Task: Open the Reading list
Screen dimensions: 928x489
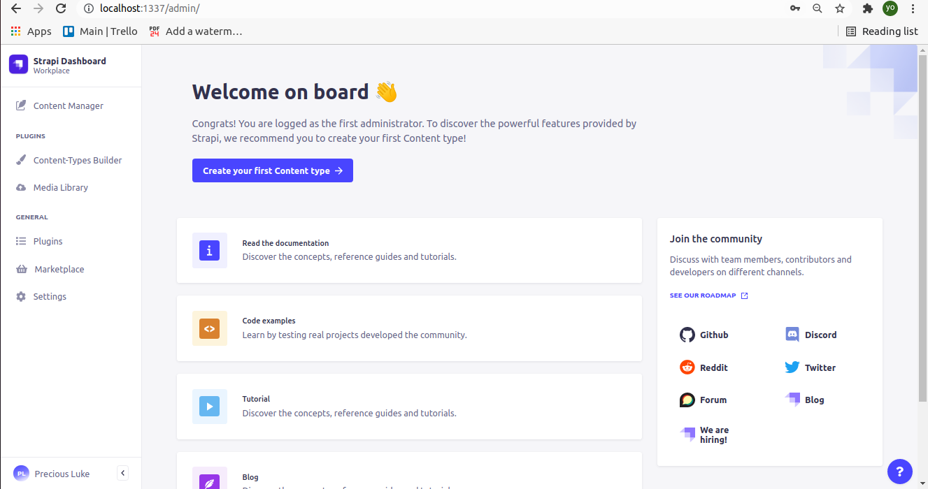Action: click(x=882, y=31)
